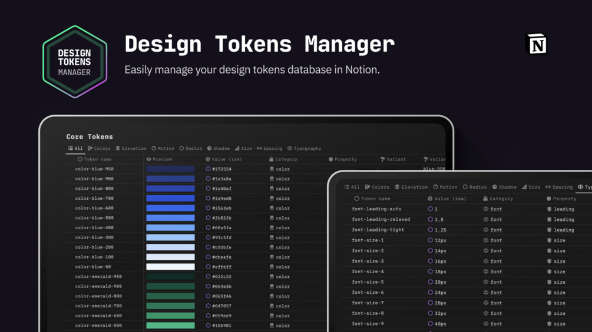The image size is (592, 332).
Task: Click category icon in color-blue-200 row
Action: point(272,247)
